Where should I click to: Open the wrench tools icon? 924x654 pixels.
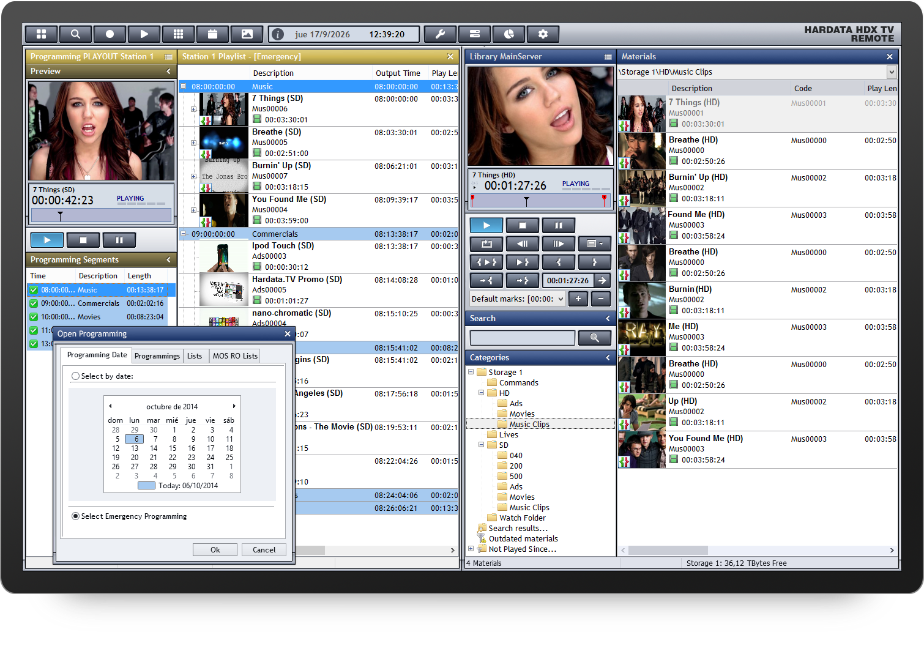pos(440,34)
